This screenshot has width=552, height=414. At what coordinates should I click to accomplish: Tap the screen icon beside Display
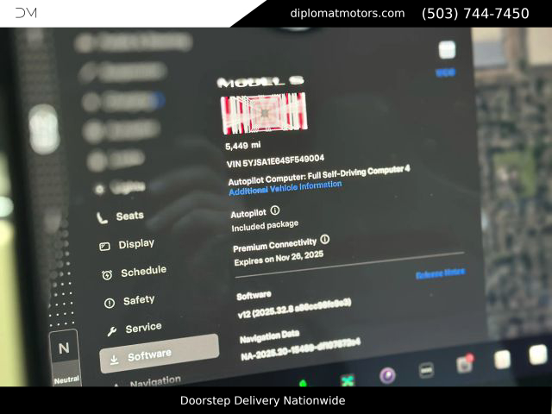point(104,247)
